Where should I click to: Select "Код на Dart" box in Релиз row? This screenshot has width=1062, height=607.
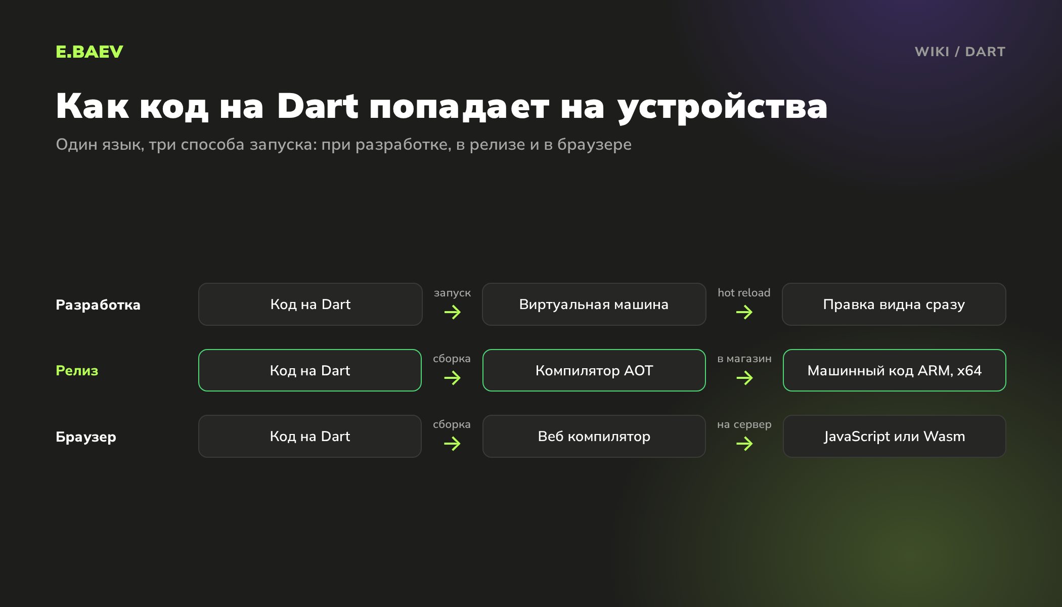(310, 370)
